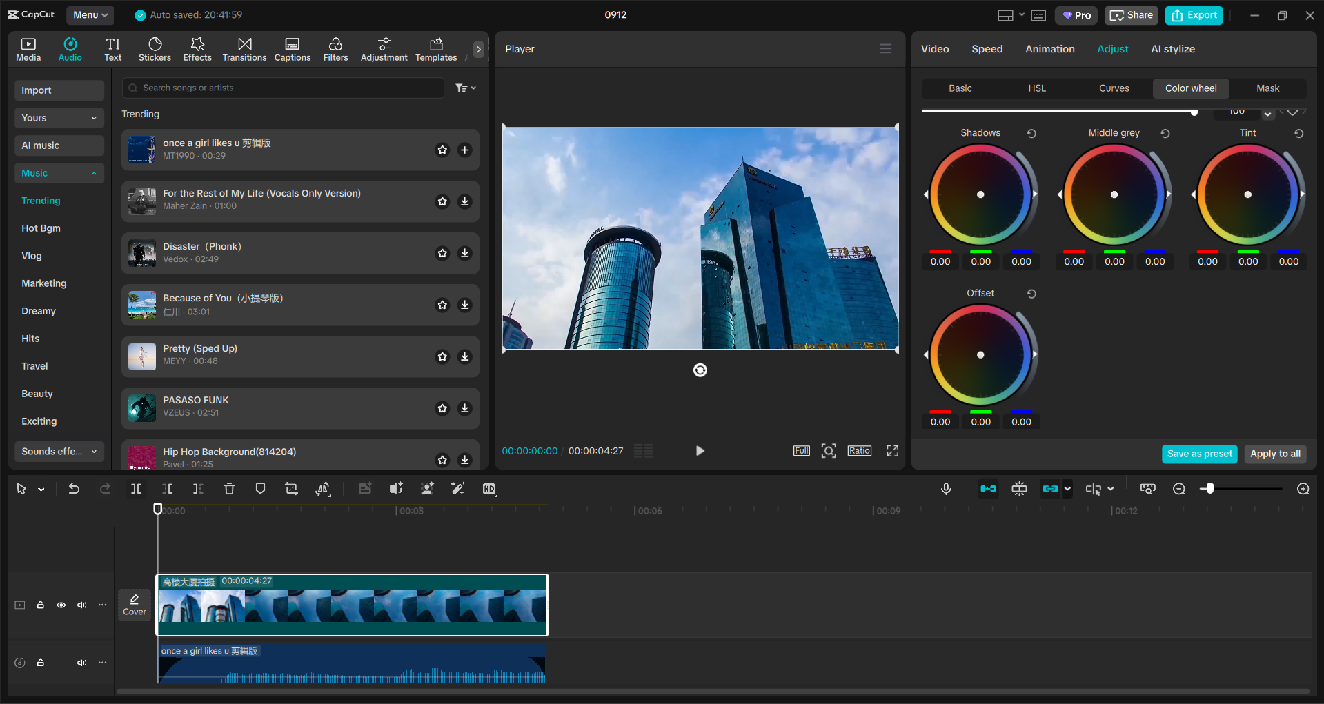
Task: Open the Menu dropdown
Action: click(90, 14)
